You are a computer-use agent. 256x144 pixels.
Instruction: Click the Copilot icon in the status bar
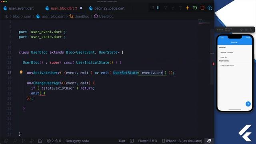[x=209, y=141]
